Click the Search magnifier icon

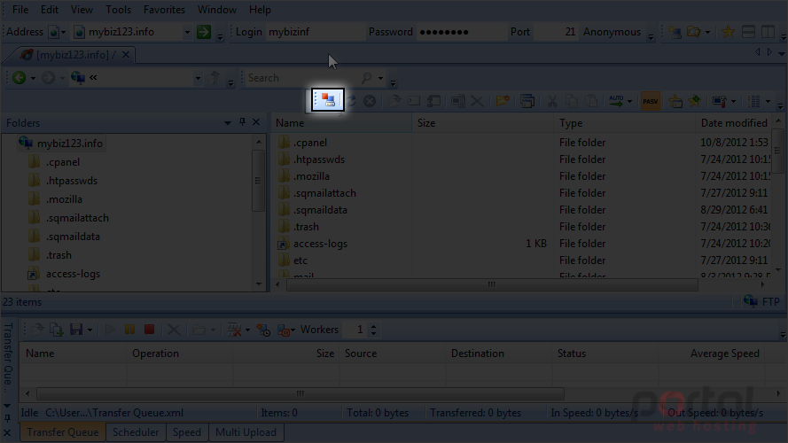coord(367,77)
